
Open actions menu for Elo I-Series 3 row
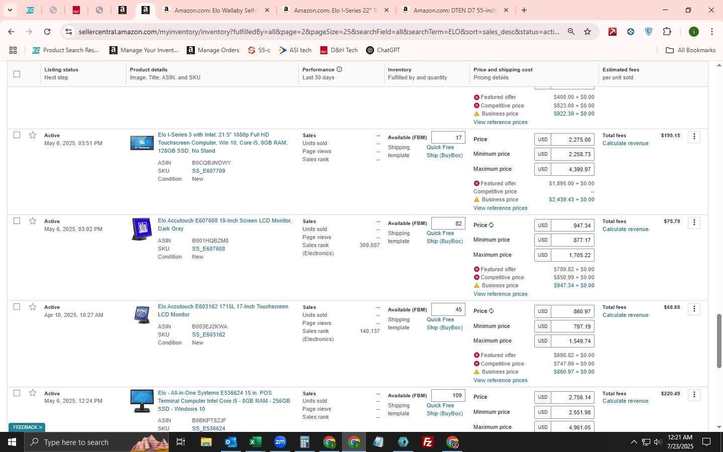(694, 137)
